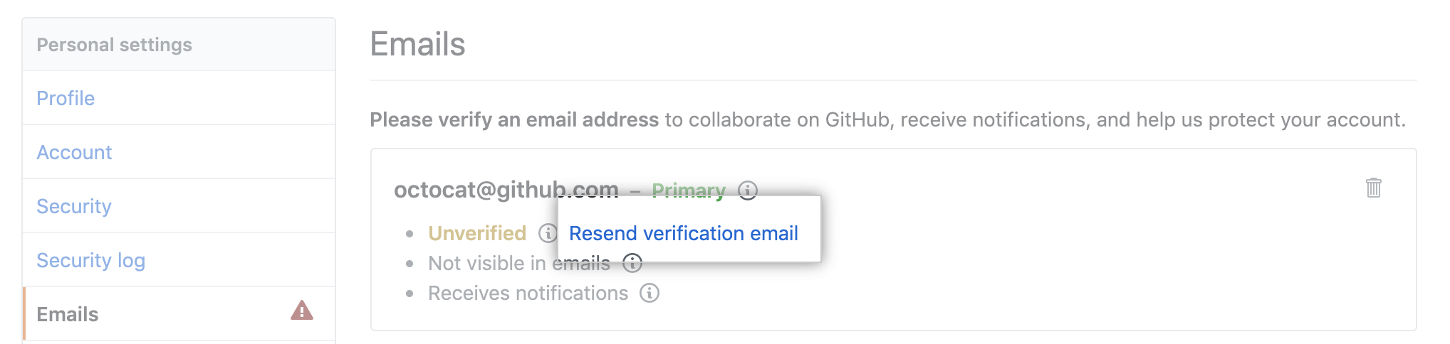Click the Not visible in emails text
1450x344 pixels.
tap(490, 264)
